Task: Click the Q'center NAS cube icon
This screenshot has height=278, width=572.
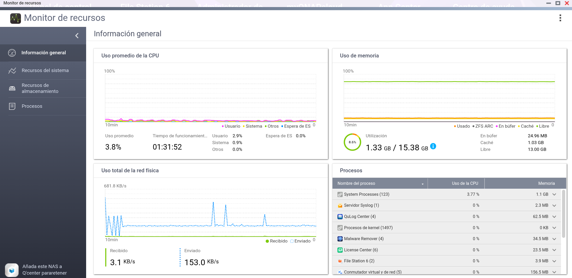Action: pos(12,270)
